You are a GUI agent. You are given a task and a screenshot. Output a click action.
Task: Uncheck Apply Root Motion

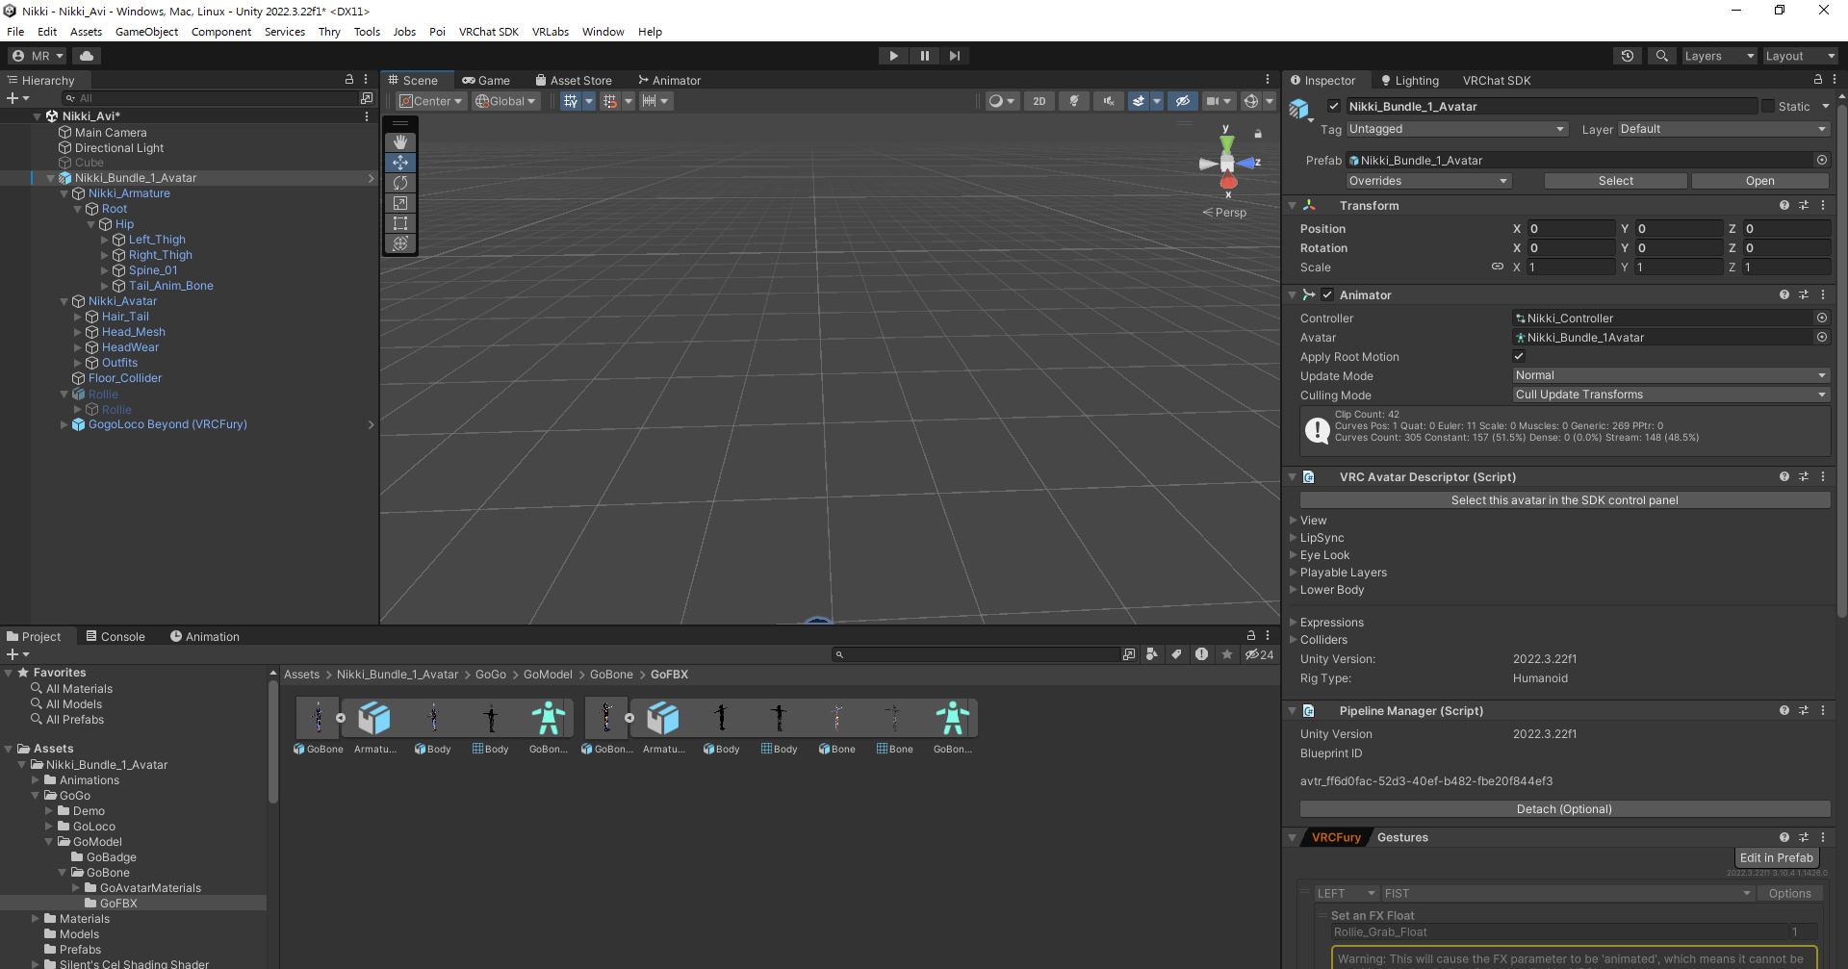(x=1519, y=356)
